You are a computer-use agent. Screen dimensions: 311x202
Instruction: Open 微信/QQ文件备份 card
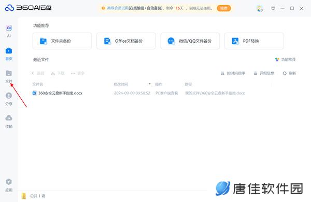point(190,41)
